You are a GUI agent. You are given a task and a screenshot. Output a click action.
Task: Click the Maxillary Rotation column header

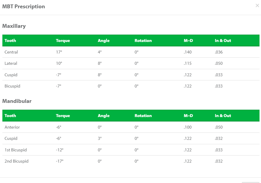point(143,41)
